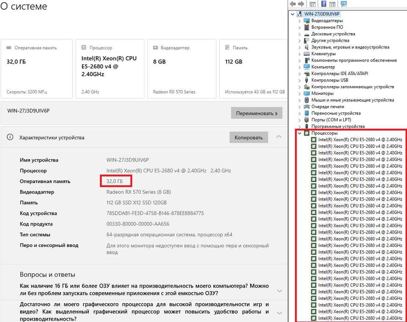The height and width of the screenshot is (322, 407).
Task: Click 'Скорость: 3200 МГц' text
Action: pos(27,92)
